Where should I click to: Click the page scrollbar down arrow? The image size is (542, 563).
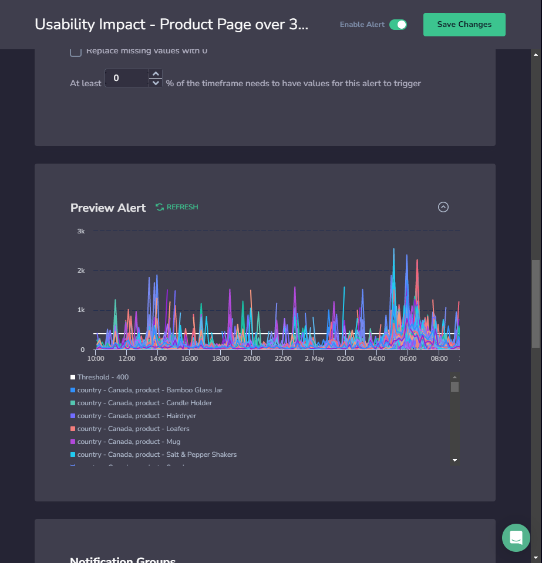[x=536, y=557]
